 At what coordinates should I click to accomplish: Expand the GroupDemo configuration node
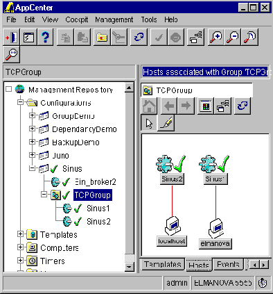pos(32,115)
